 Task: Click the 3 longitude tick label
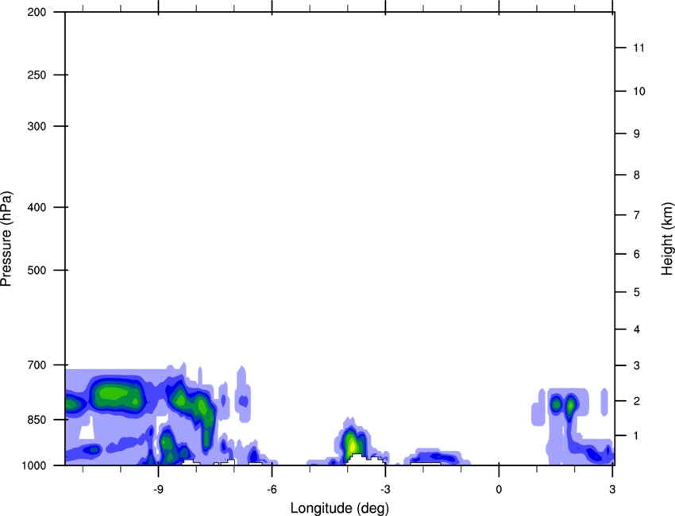(612, 489)
